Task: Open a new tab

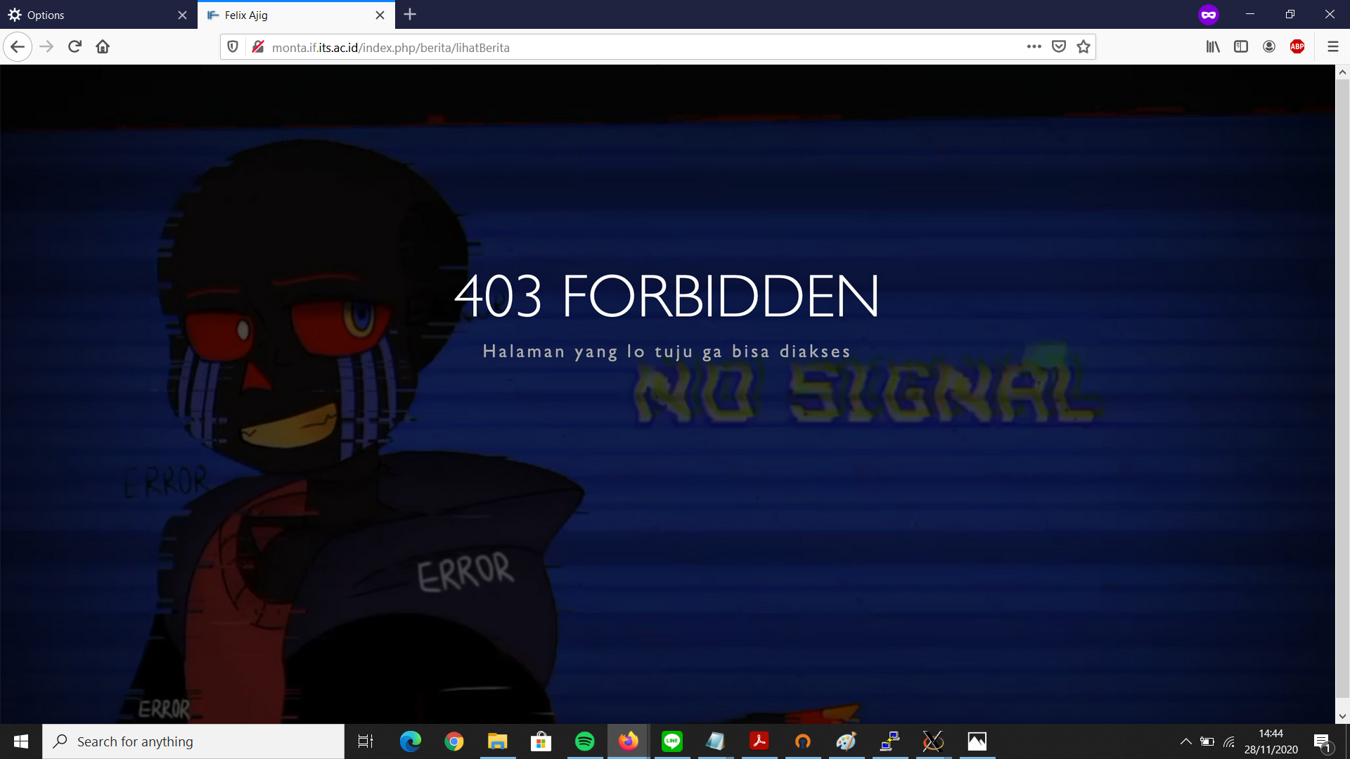Action: pyautogui.click(x=410, y=15)
